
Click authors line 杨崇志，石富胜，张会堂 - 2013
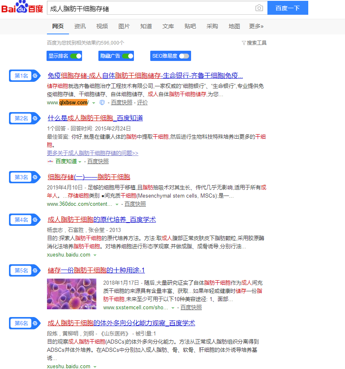tap(84, 230)
